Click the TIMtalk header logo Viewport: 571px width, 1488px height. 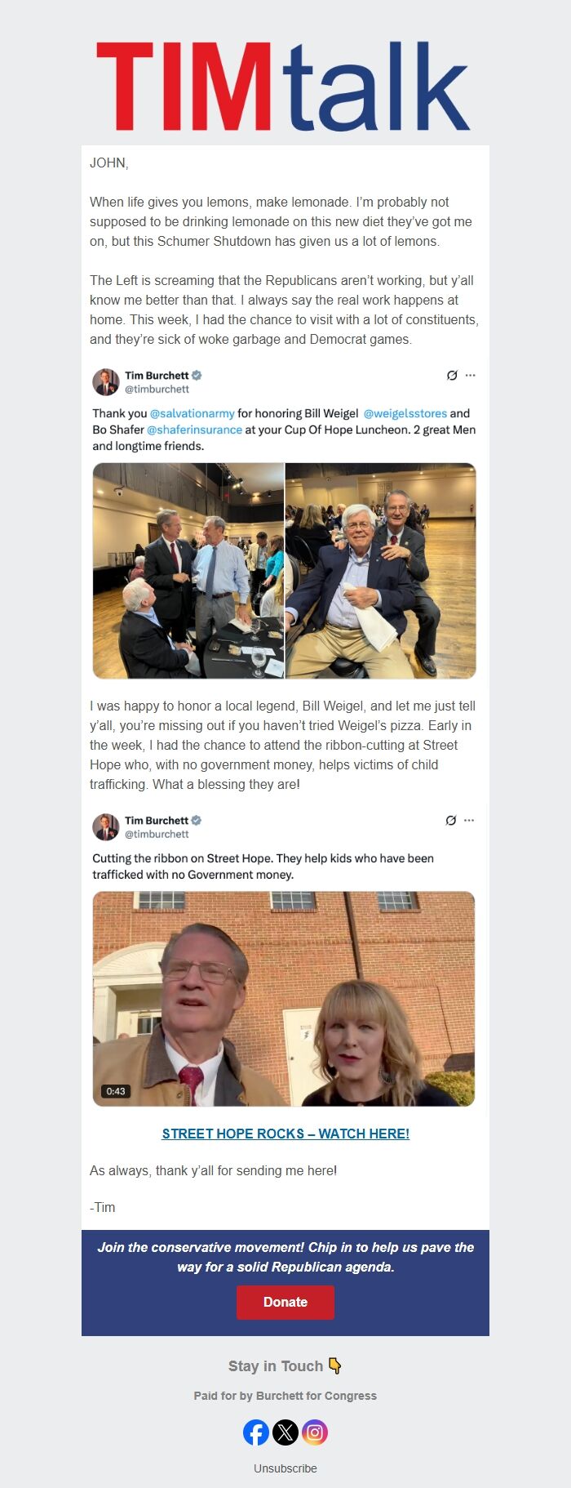click(x=284, y=86)
